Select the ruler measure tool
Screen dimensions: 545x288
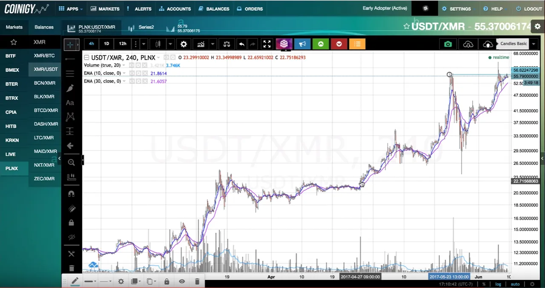point(72,177)
